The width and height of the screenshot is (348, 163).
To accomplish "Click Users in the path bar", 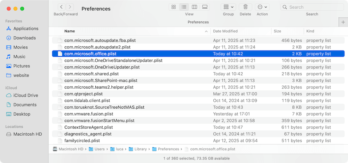I will coord(97,149).
